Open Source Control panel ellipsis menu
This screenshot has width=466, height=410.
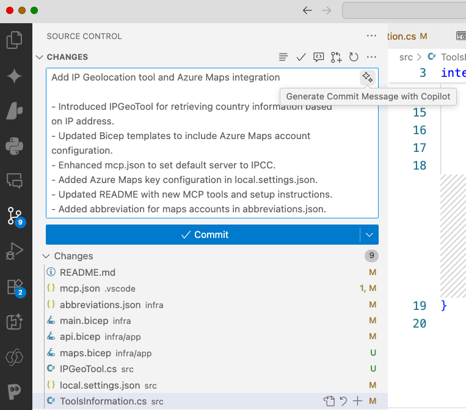pyautogui.click(x=371, y=36)
